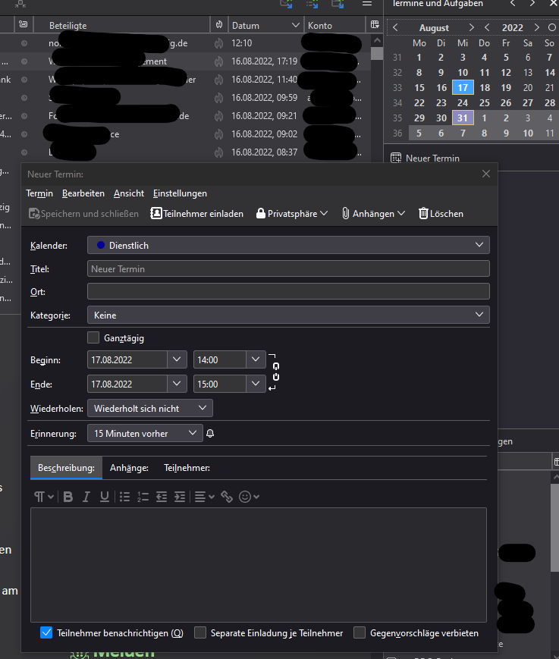Screen dimensions: 559x659
Task: Toggle bold formatting in the description toolbar
Action: click(68, 497)
